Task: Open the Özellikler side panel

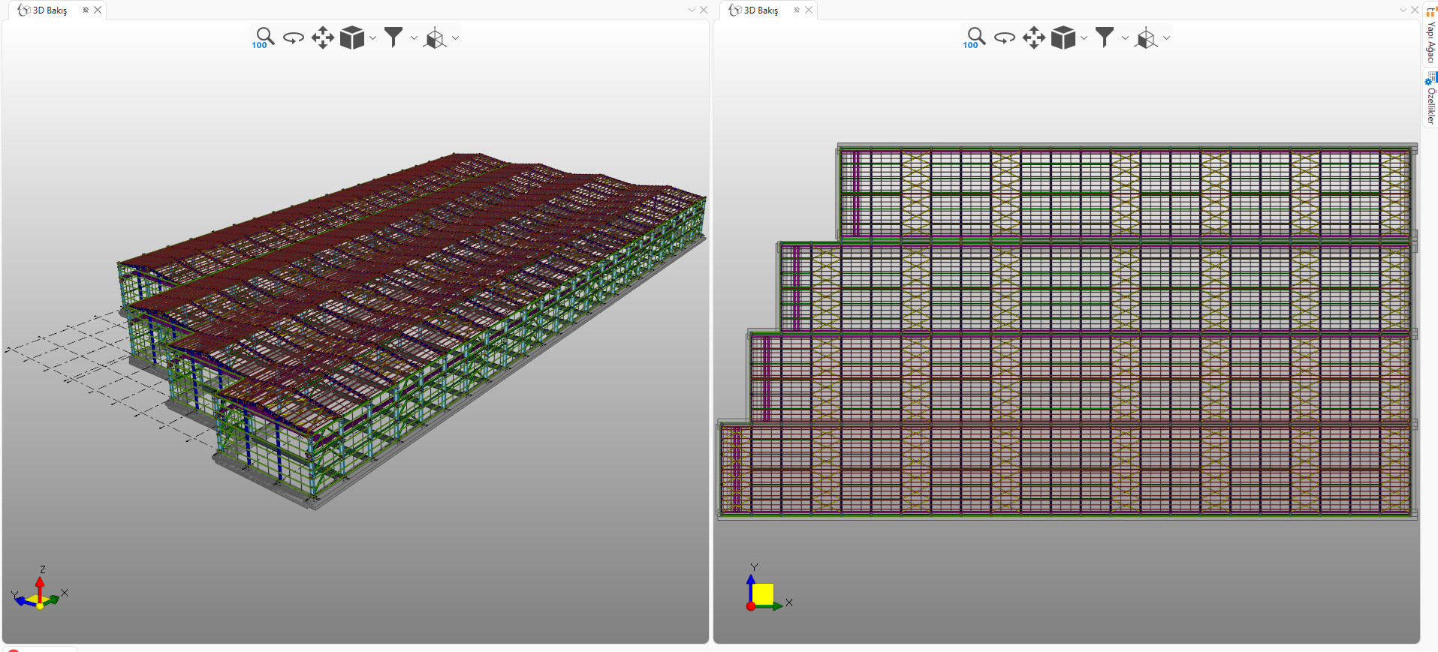Action: click(1430, 100)
